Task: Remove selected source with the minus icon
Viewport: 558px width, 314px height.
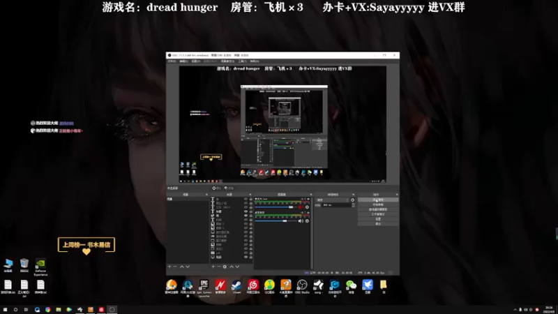Action: [x=219, y=267]
